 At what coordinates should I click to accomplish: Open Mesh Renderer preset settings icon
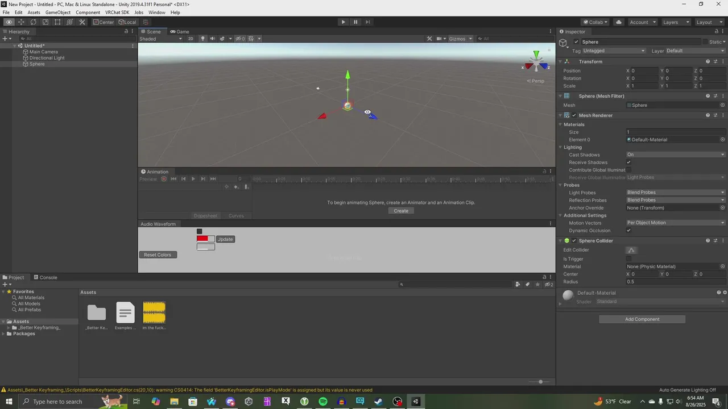715,115
